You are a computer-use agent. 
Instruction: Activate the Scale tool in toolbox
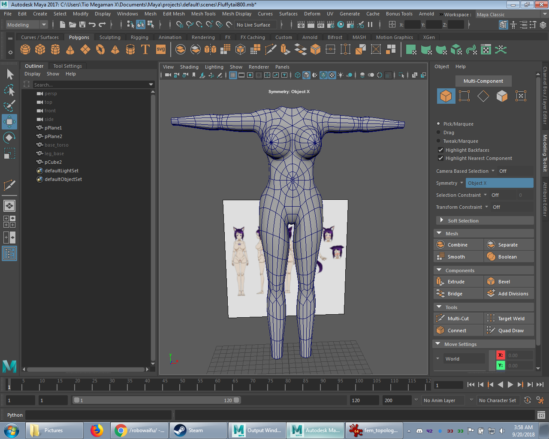[9, 153]
